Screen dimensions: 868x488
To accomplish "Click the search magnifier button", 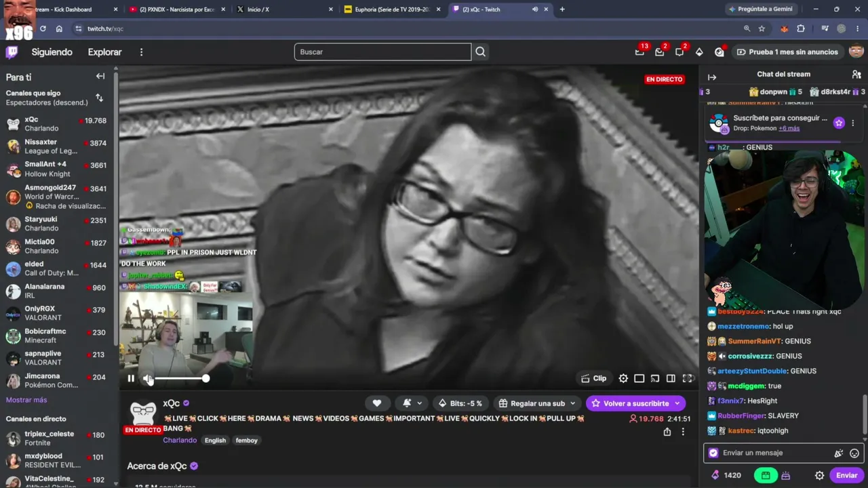I will pos(481,52).
